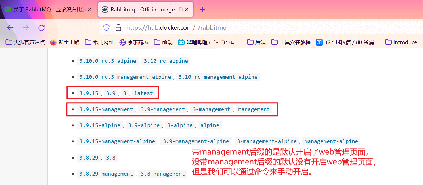The width and height of the screenshot is (423, 185).
Task: Open 新手上路 Firefox bookmark
Action: pyautogui.click(x=65, y=42)
